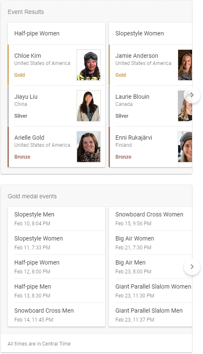
Task: Open Slopestyle Men gold medal event
Action: (x=56, y=219)
